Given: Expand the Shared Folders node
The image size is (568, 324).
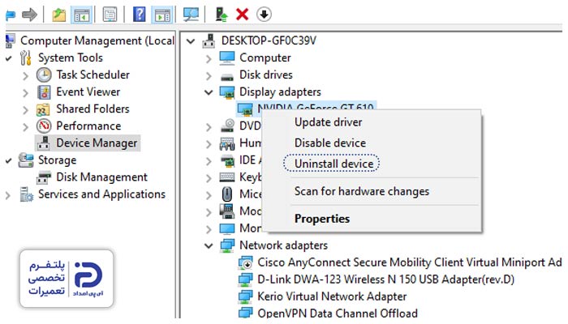Looking at the screenshot, I should click(x=25, y=109).
